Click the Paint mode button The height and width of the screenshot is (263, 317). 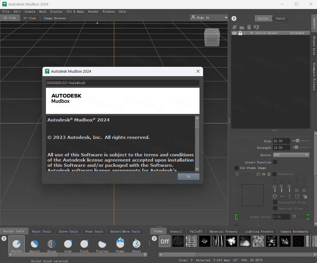(x=280, y=18)
